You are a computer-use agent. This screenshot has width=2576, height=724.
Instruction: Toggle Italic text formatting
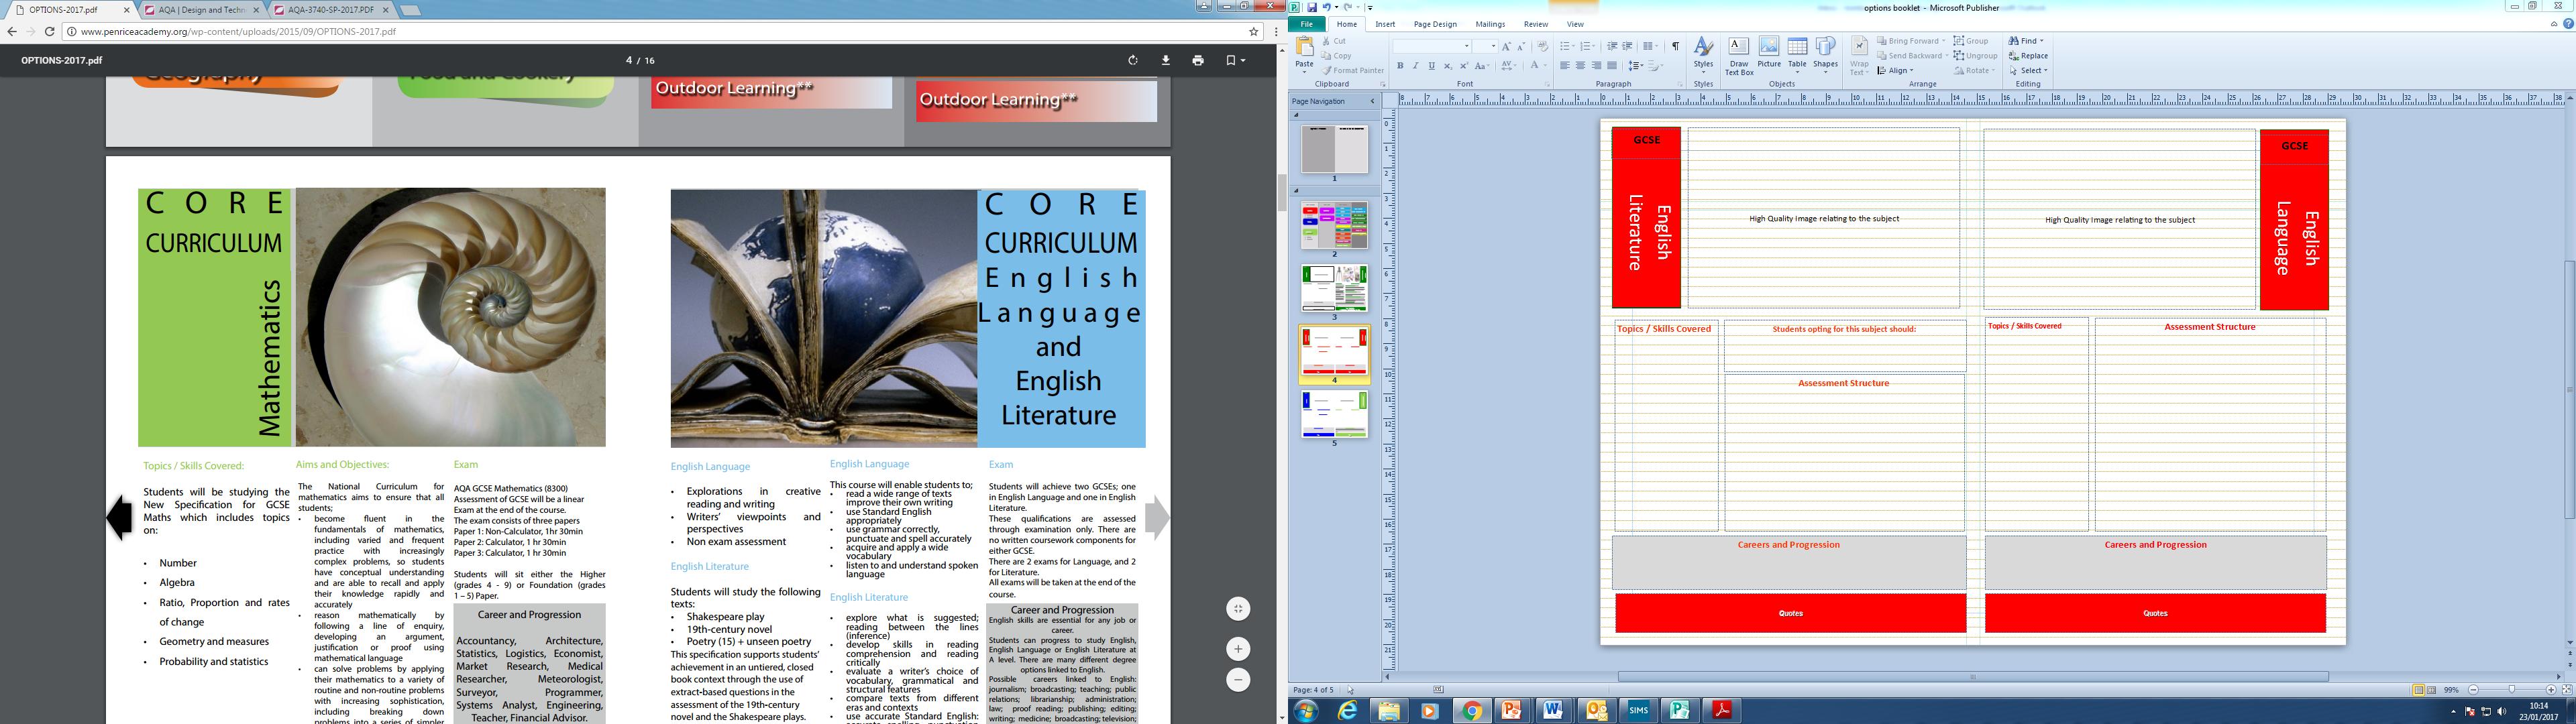[1416, 66]
